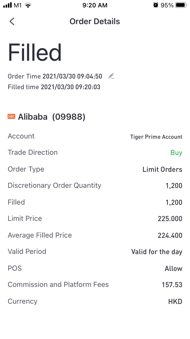Tap the alarm clock status icon
Screen dimensions: 190x339
click(x=156, y=5)
